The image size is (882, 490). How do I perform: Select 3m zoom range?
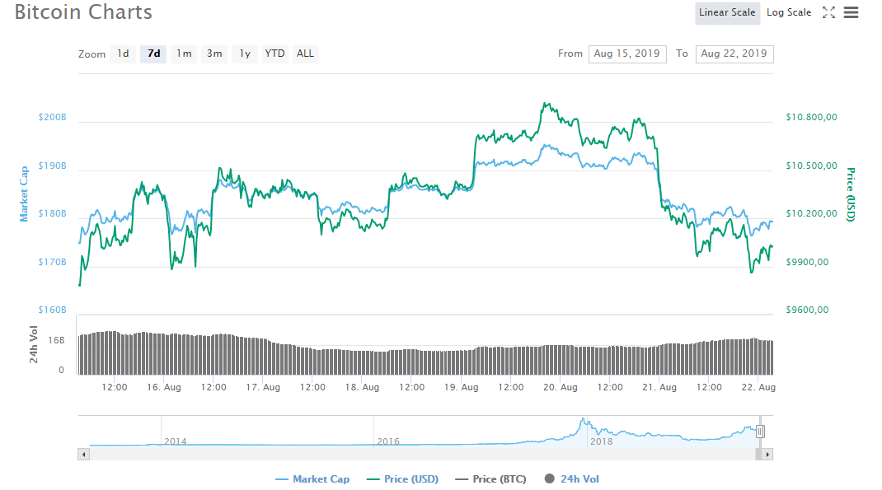tap(214, 54)
